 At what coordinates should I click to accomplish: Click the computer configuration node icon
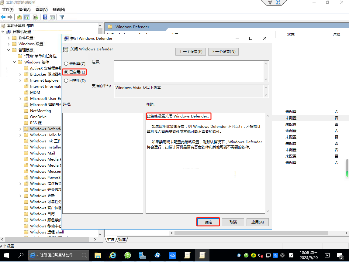(x=9, y=32)
